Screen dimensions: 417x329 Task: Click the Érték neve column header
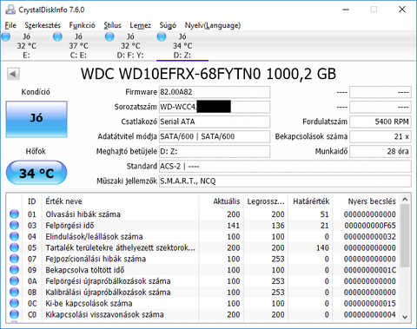pyautogui.click(x=120, y=201)
